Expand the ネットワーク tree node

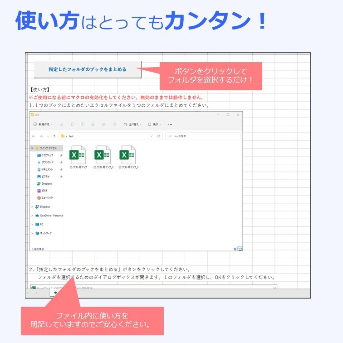[x=32, y=233]
